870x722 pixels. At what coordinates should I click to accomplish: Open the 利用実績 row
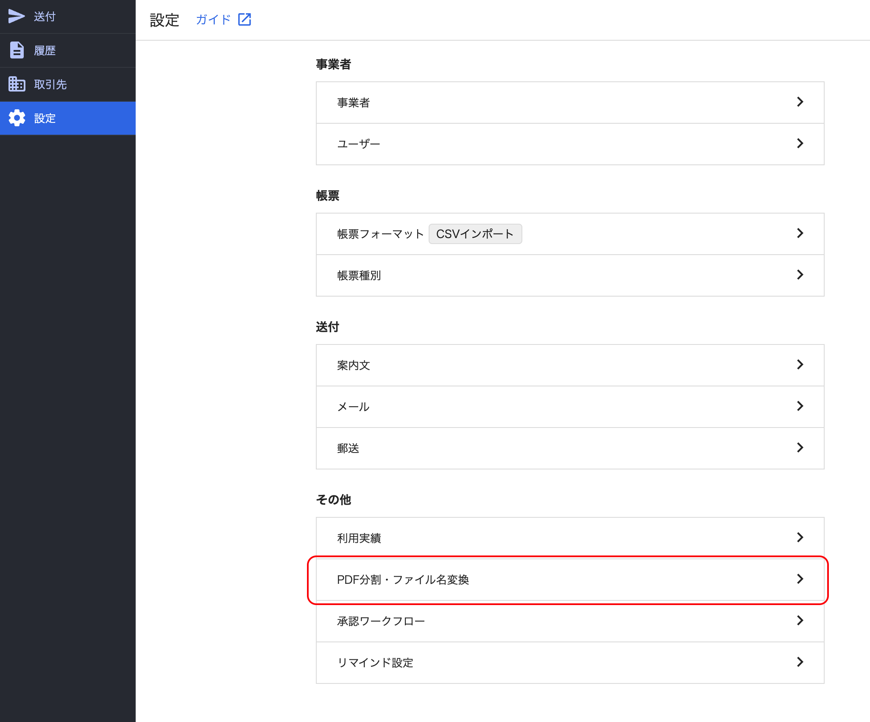pyautogui.click(x=359, y=538)
